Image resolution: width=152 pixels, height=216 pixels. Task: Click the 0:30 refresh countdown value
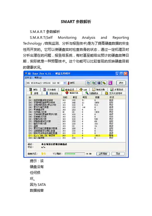pyautogui.click(x=89, y=154)
